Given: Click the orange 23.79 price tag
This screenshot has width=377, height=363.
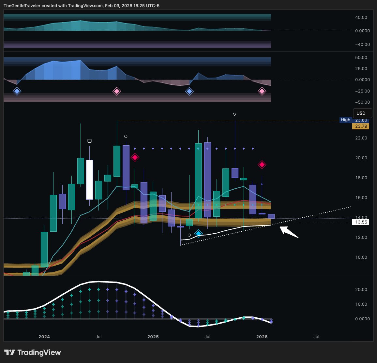Looking at the screenshot, I should coord(361,126).
